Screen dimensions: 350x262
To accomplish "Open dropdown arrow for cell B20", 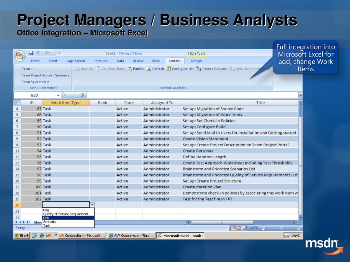I will (92, 205).
